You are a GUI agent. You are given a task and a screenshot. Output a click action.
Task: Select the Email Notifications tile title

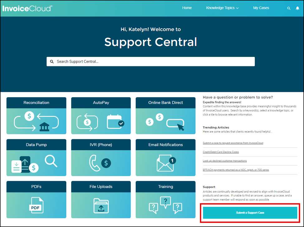coord(166,145)
